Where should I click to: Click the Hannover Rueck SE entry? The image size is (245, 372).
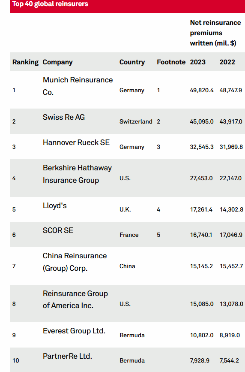click(76, 142)
